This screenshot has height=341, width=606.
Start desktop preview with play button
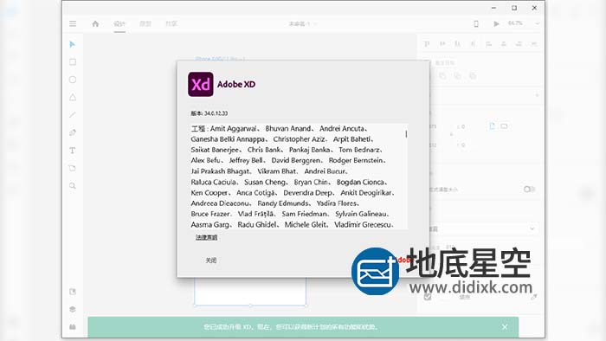pyautogui.click(x=496, y=24)
